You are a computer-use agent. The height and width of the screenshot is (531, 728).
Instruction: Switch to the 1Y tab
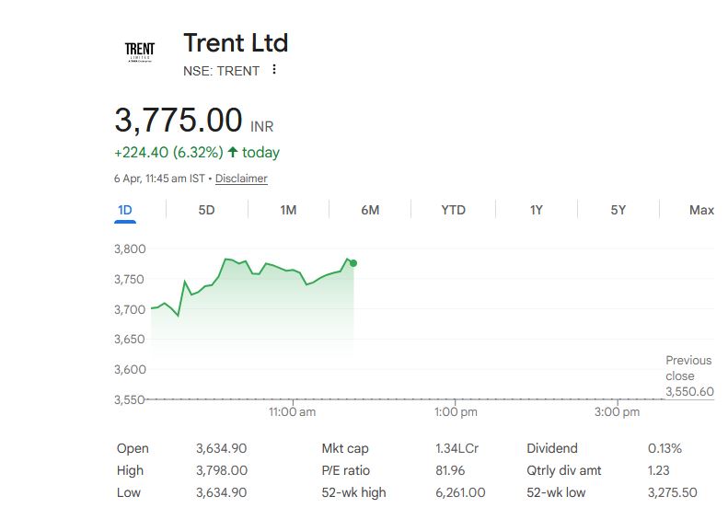pyautogui.click(x=536, y=210)
